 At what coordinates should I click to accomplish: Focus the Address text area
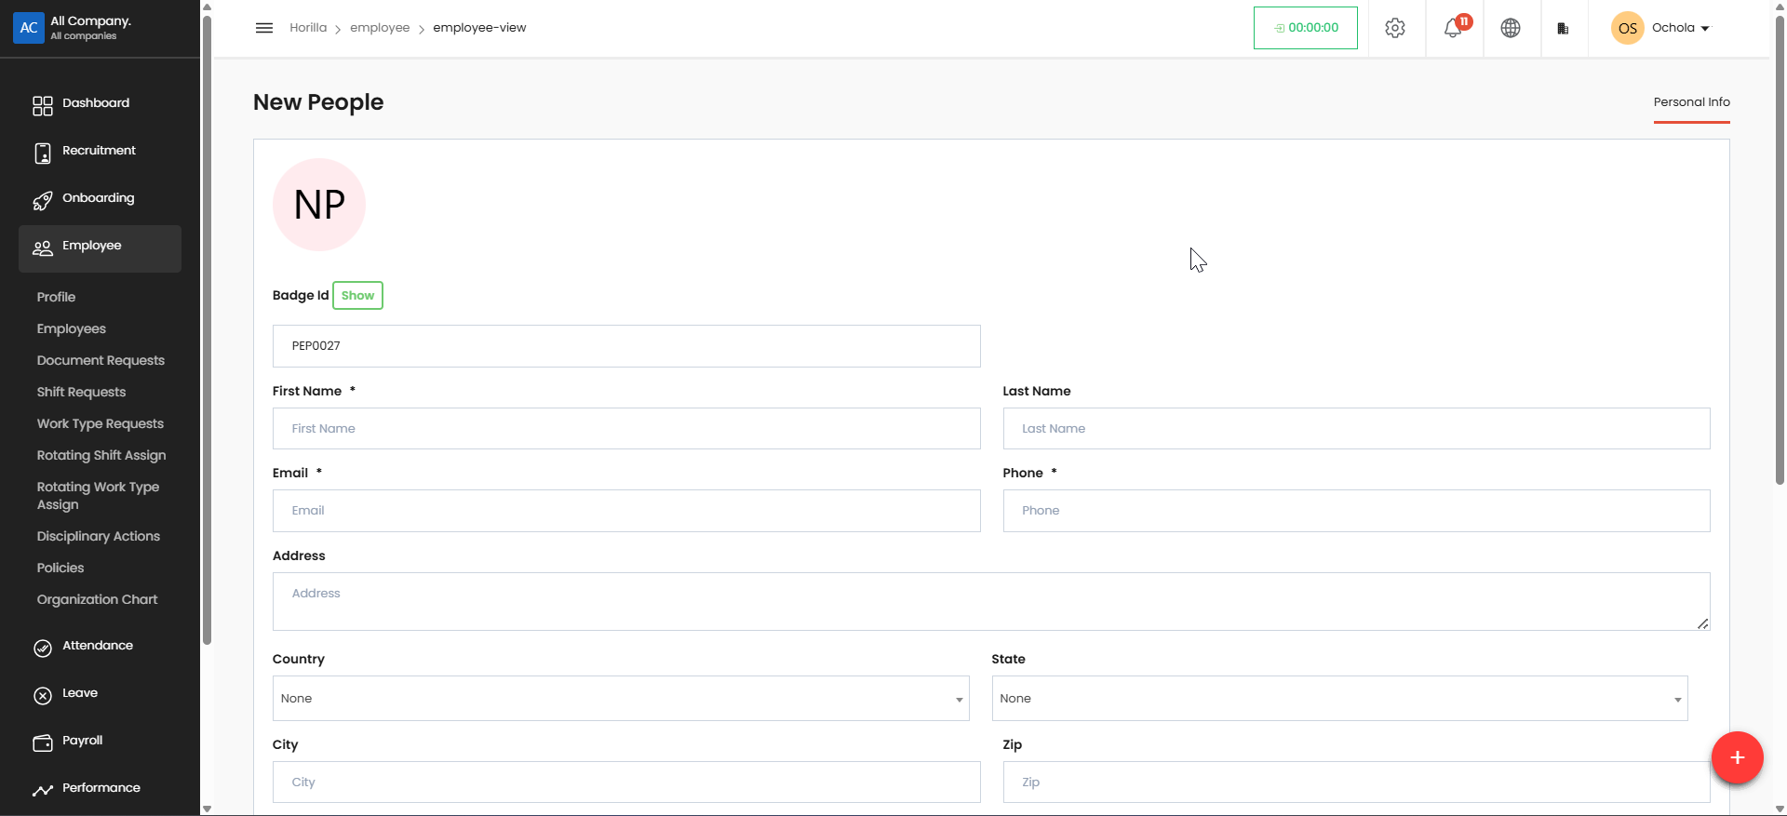click(991, 601)
